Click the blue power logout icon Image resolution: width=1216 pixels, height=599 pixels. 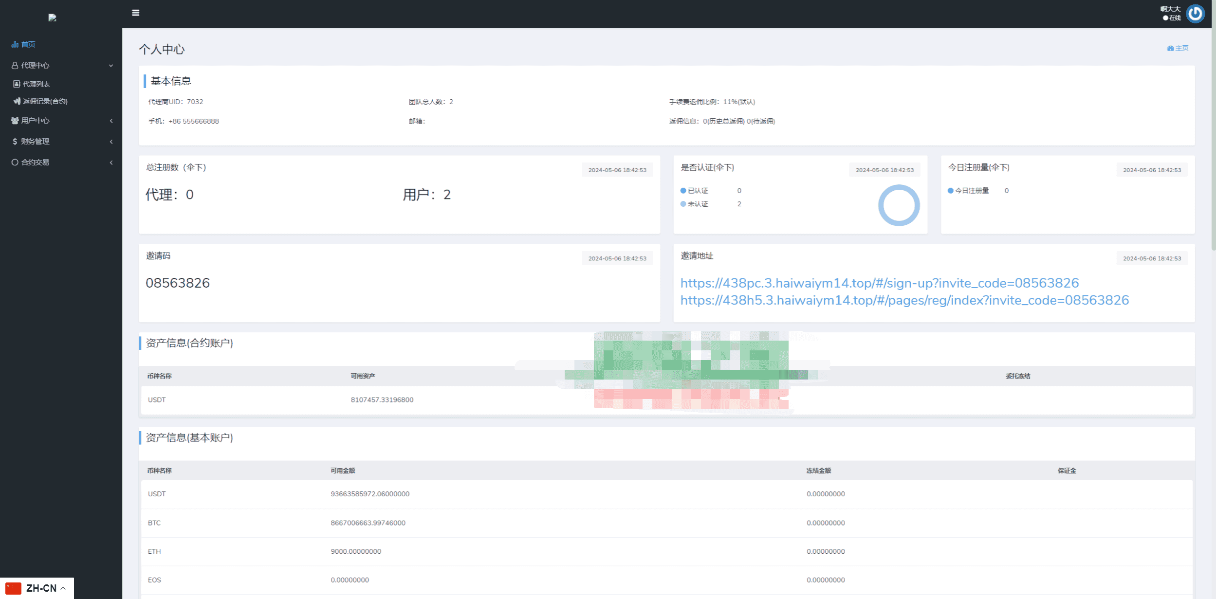1195,14
